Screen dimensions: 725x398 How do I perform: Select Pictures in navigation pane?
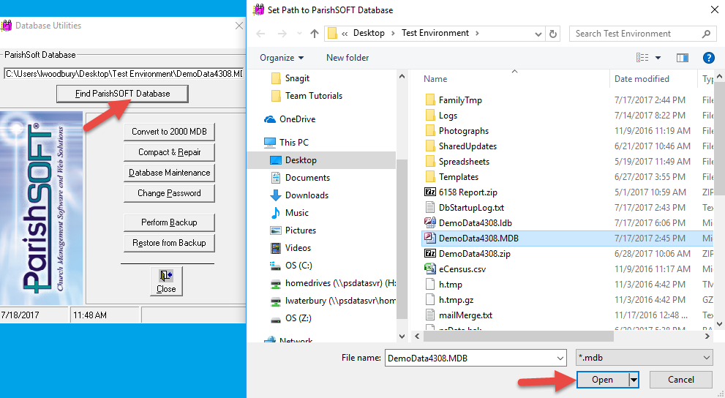click(x=293, y=230)
